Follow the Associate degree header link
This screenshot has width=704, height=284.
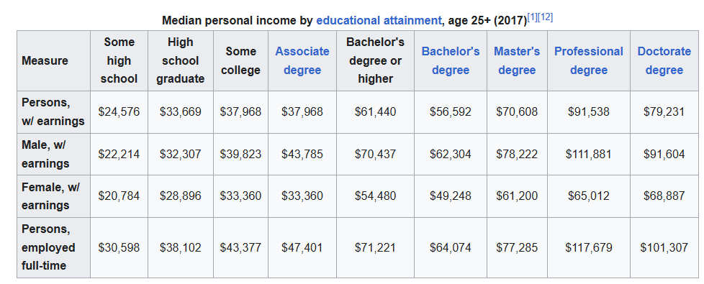tap(302, 60)
